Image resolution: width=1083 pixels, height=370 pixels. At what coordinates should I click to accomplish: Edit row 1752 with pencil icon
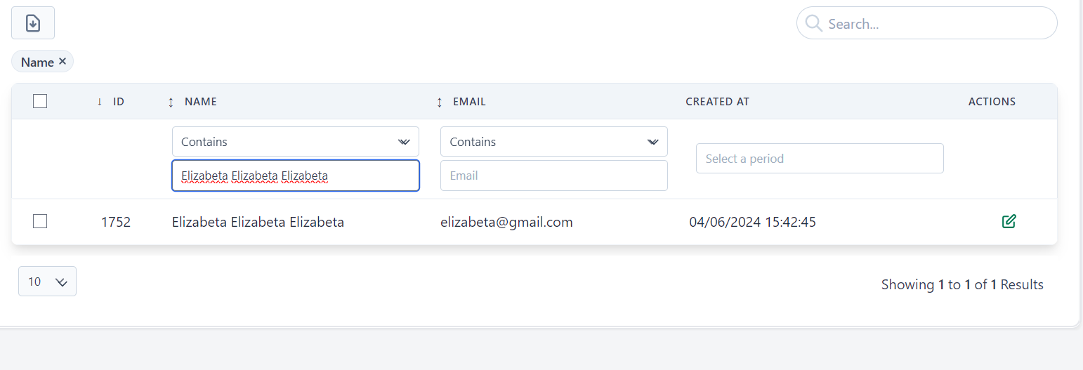pyautogui.click(x=1009, y=222)
